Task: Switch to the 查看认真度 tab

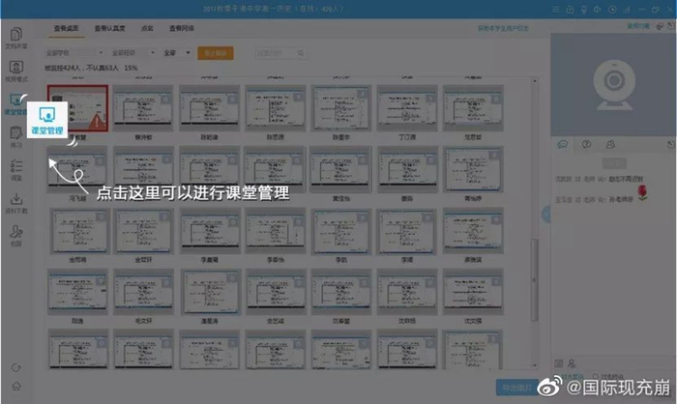Action: (x=109, y=28)
